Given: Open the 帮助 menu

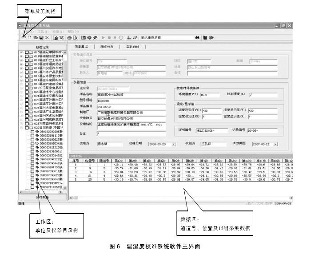Looking at the screenshot, I should point(73,32).
